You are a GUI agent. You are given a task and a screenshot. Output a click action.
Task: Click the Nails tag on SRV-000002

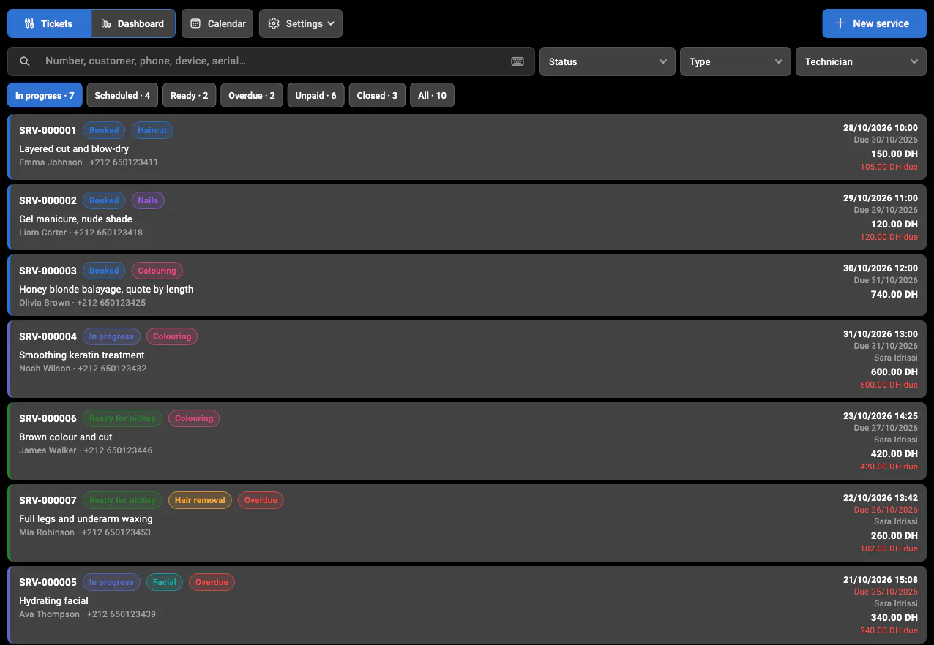click(x=148, y=200)
